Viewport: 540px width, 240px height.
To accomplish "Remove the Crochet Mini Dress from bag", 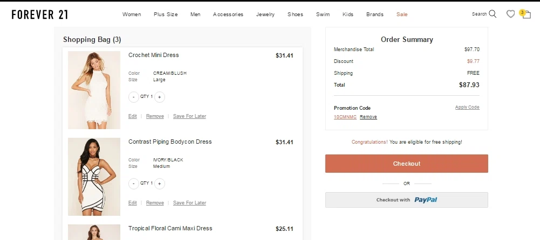I will point(155,116).
